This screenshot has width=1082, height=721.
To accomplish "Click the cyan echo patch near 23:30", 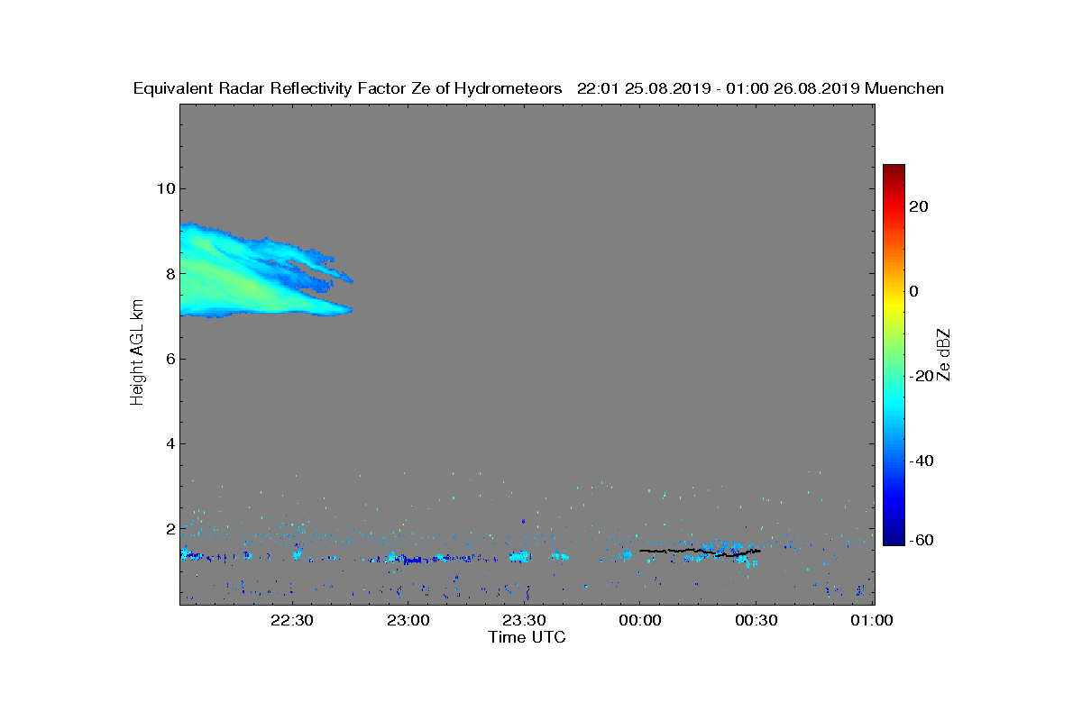I will point(519,557).
